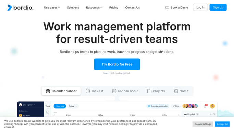Viewport: 234px width, 131px height.
Task: Click Accept All cookies
Action: tap(222, 124)
